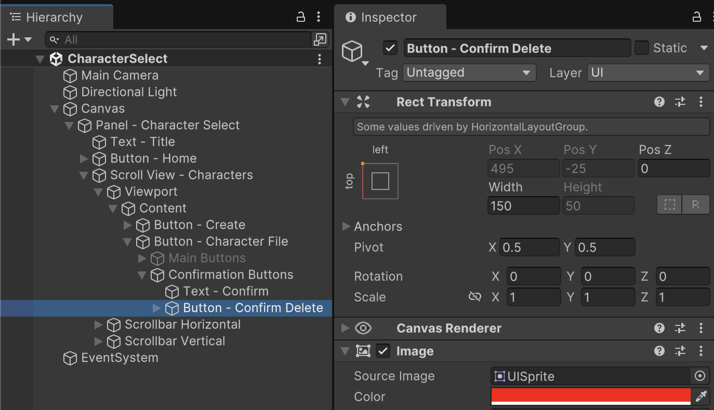Image resolution: width=714 pixels, height=410 pixels.
Task: Click the eyedropper next to Color
Action: pyautogui.click(x=701, y=397)
